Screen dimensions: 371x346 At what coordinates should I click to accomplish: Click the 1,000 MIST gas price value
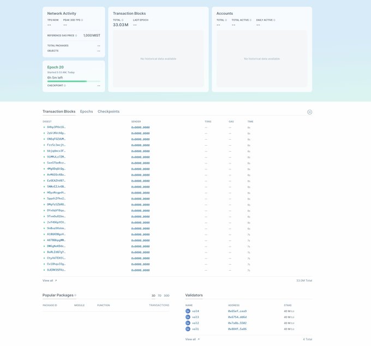(92, 35)
